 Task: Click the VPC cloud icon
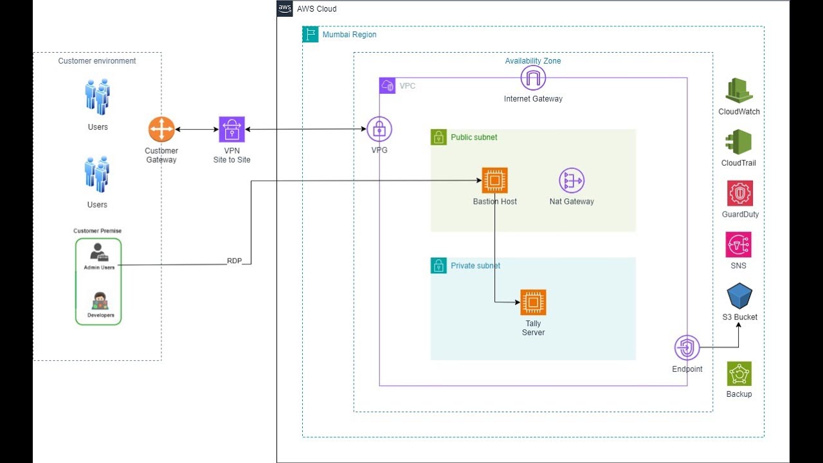click(x=387, y=86)
